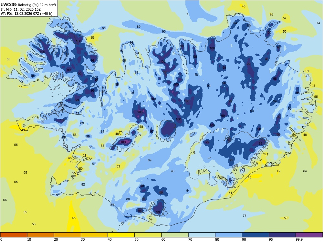The height and width of the screenshot is (242, 323).
Task: Click the legend label '60'
Action: [x=163, y=239]
